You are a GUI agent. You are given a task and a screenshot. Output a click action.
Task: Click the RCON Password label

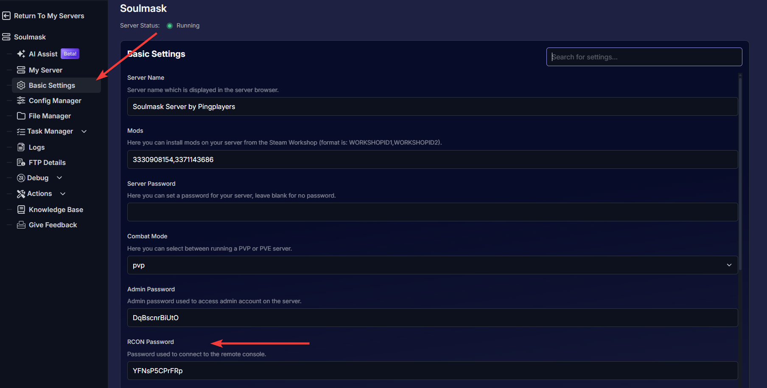151,342
